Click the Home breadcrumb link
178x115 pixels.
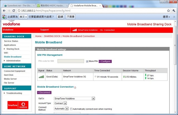[38, 36]
